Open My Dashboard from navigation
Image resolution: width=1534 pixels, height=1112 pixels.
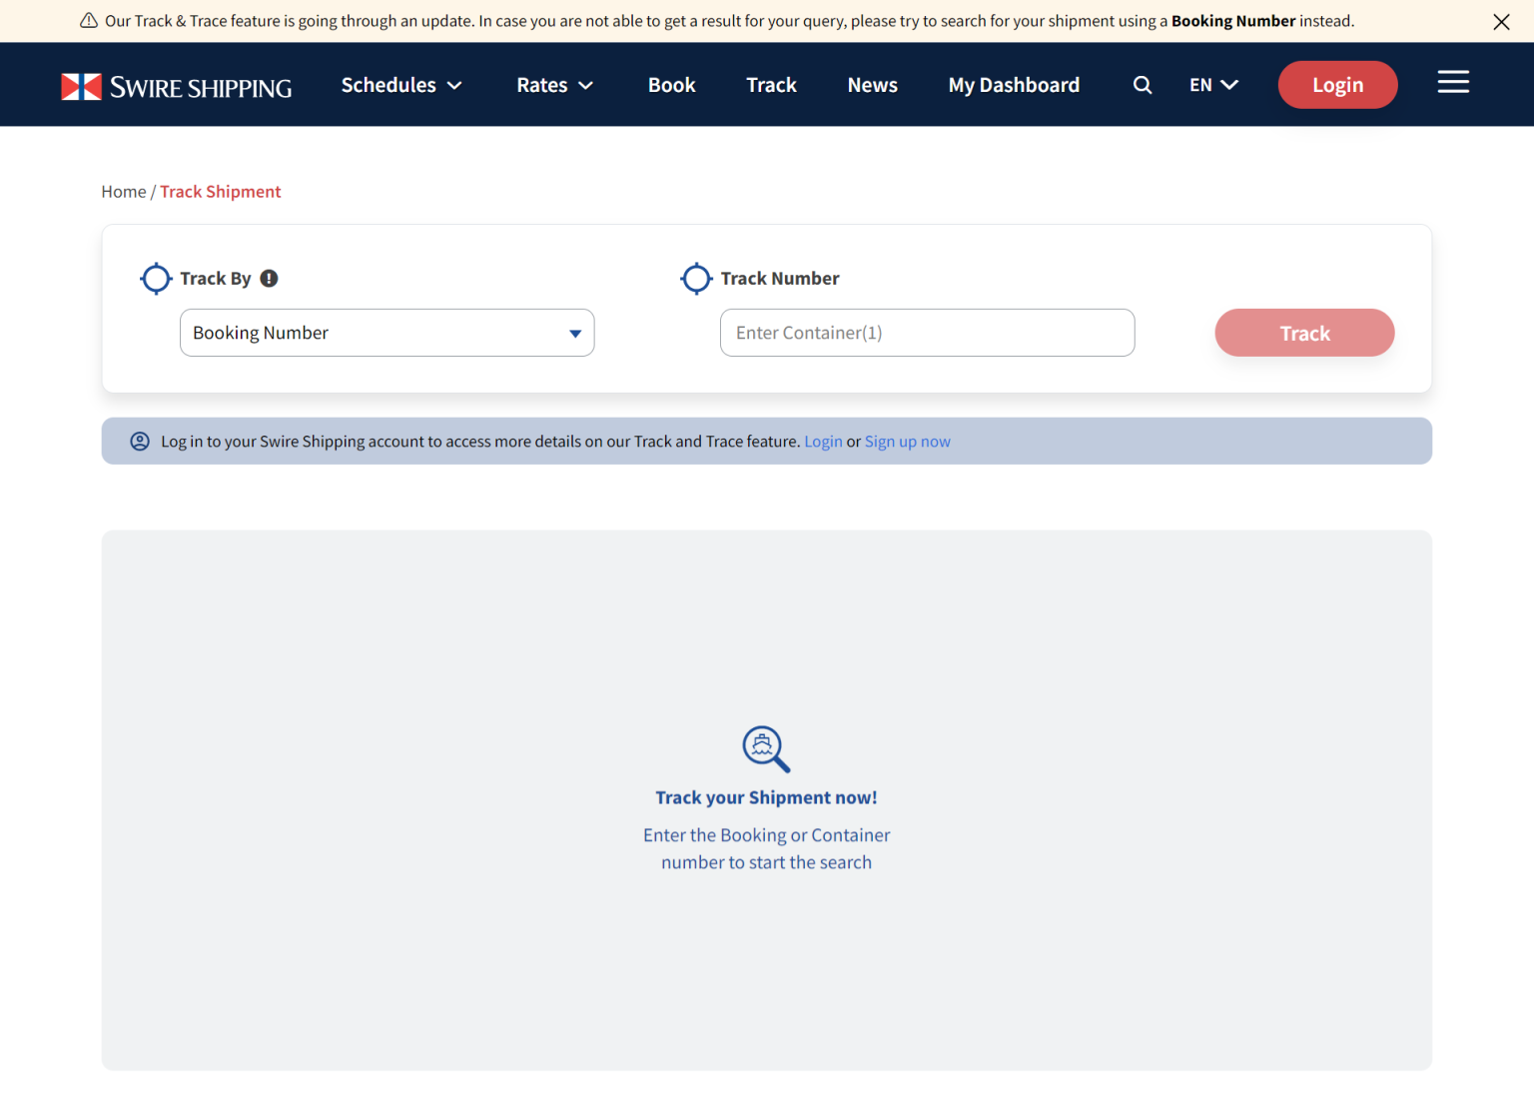click(1014, 86)
